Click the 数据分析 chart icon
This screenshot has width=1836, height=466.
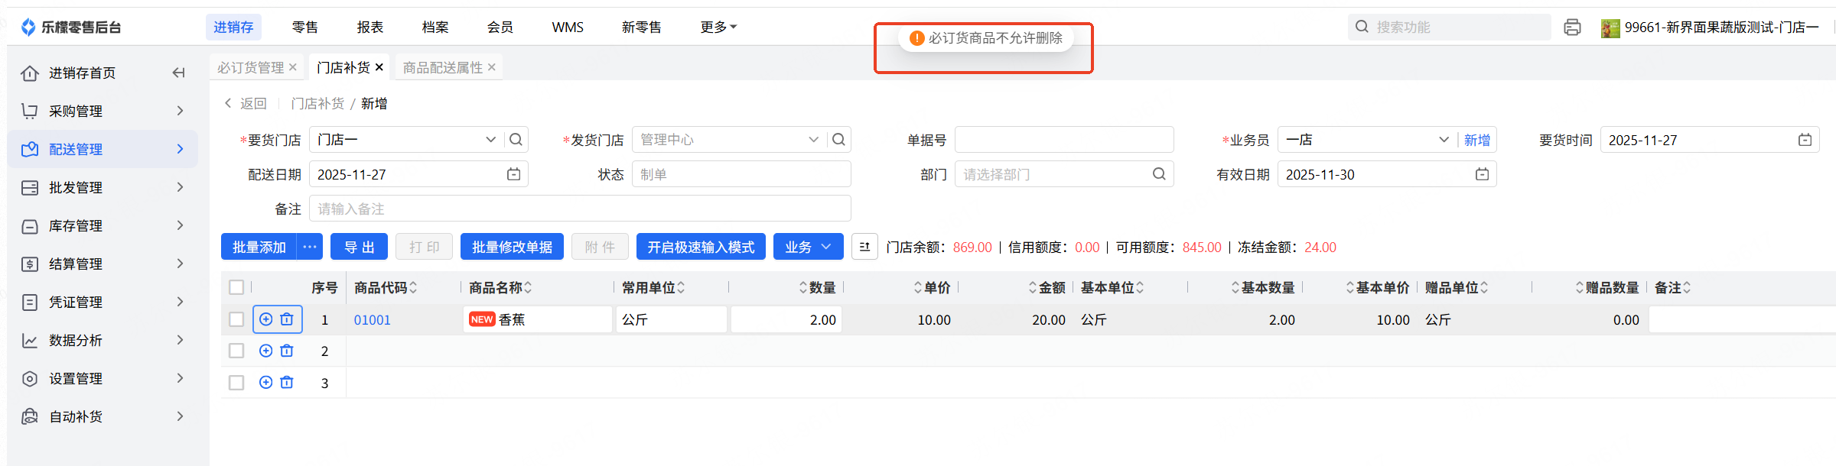click(30, 340)
